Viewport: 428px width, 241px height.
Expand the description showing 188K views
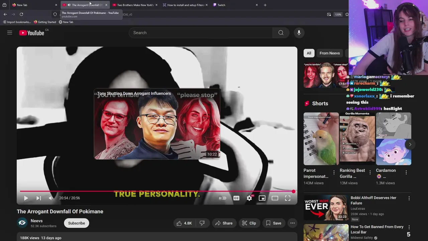point(157,237)
